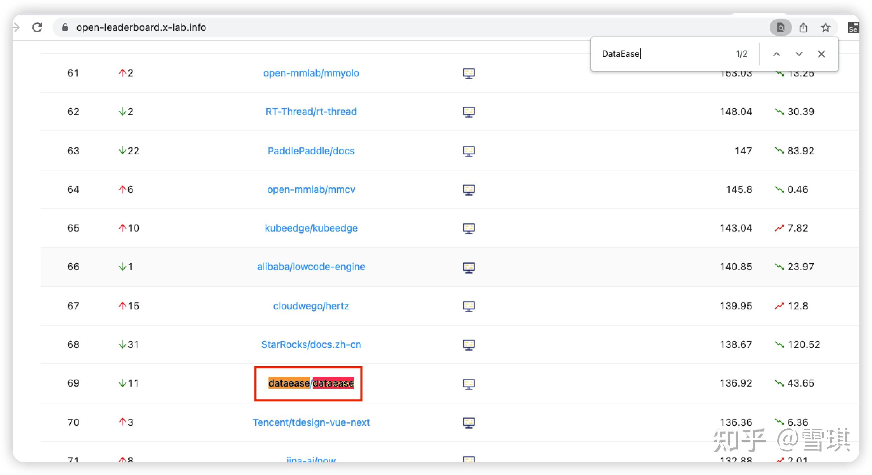
Task: Click the address bar URL text
Action: (141, 27)
